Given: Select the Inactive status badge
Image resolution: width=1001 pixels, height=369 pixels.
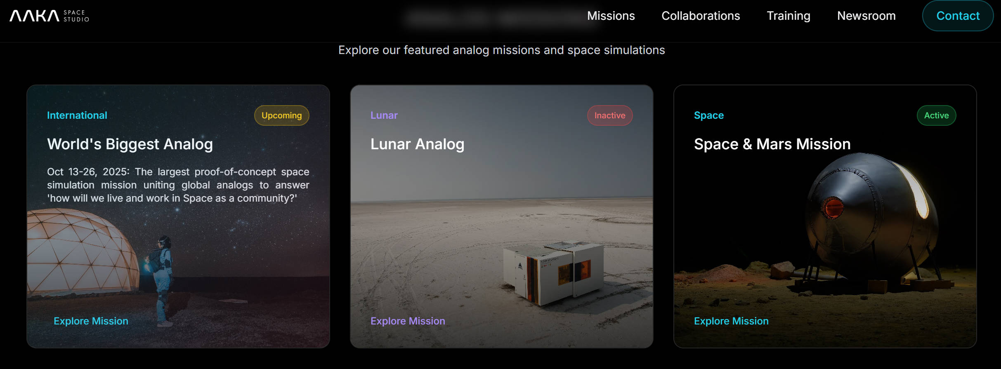Looking at the screenshot, I should [610, 115].
